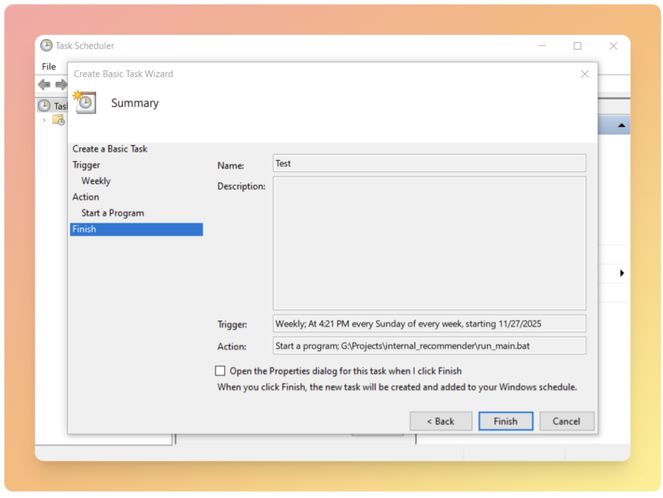Enable Open the Properties dialog checkbox

tap(220, 371)
